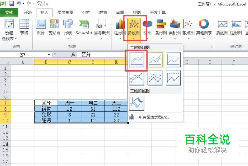This screenshot has width=248, height=166.
Task: Pick the 3D line chart icon
Action: click(137, 103)
